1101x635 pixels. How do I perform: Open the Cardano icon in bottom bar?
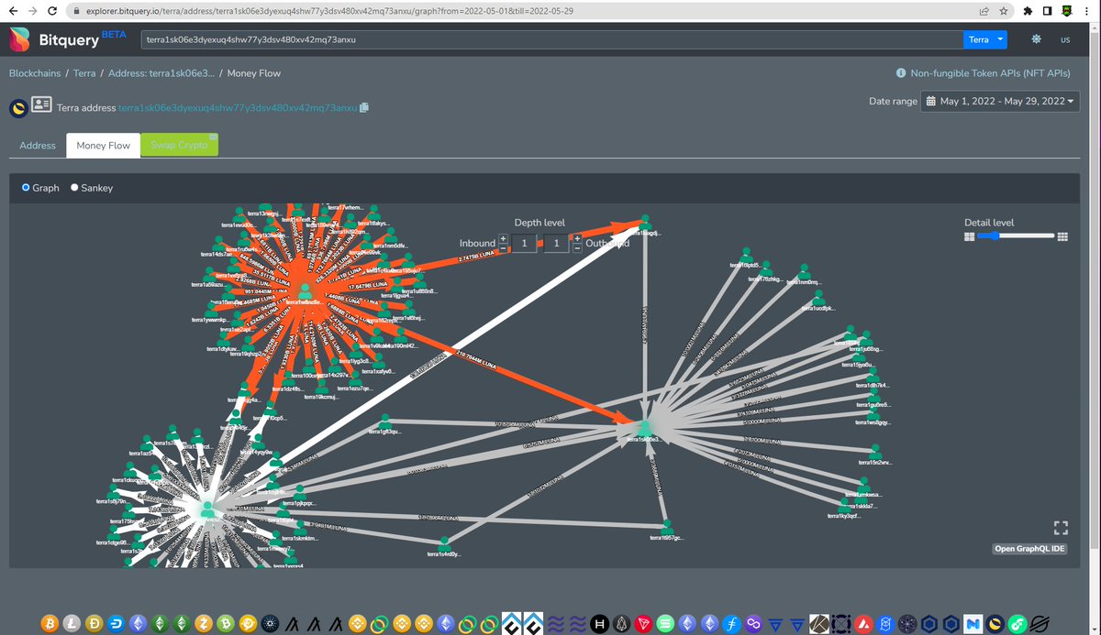coord(268,623)
